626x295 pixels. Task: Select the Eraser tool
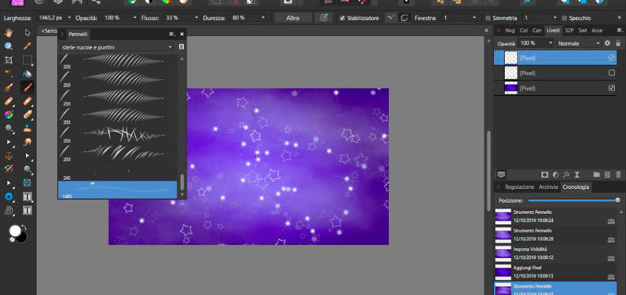(x=27, y=115)
